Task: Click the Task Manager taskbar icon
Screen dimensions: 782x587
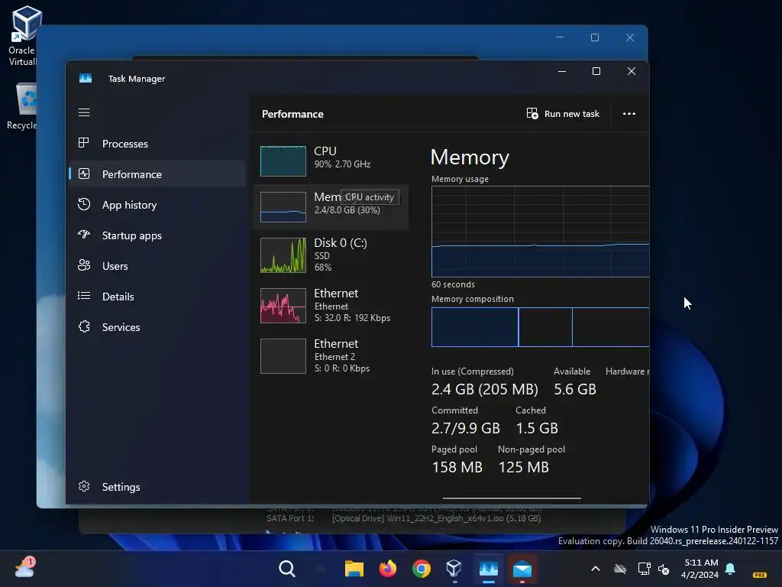Action: pyautogui.click(x=488, y=569)
